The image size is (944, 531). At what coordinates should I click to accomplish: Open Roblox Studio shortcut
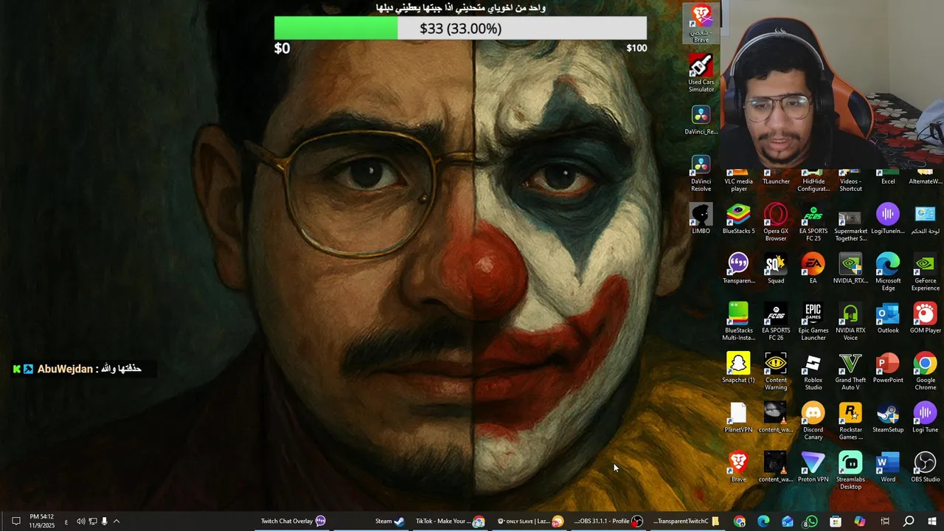tap(813, 372)
